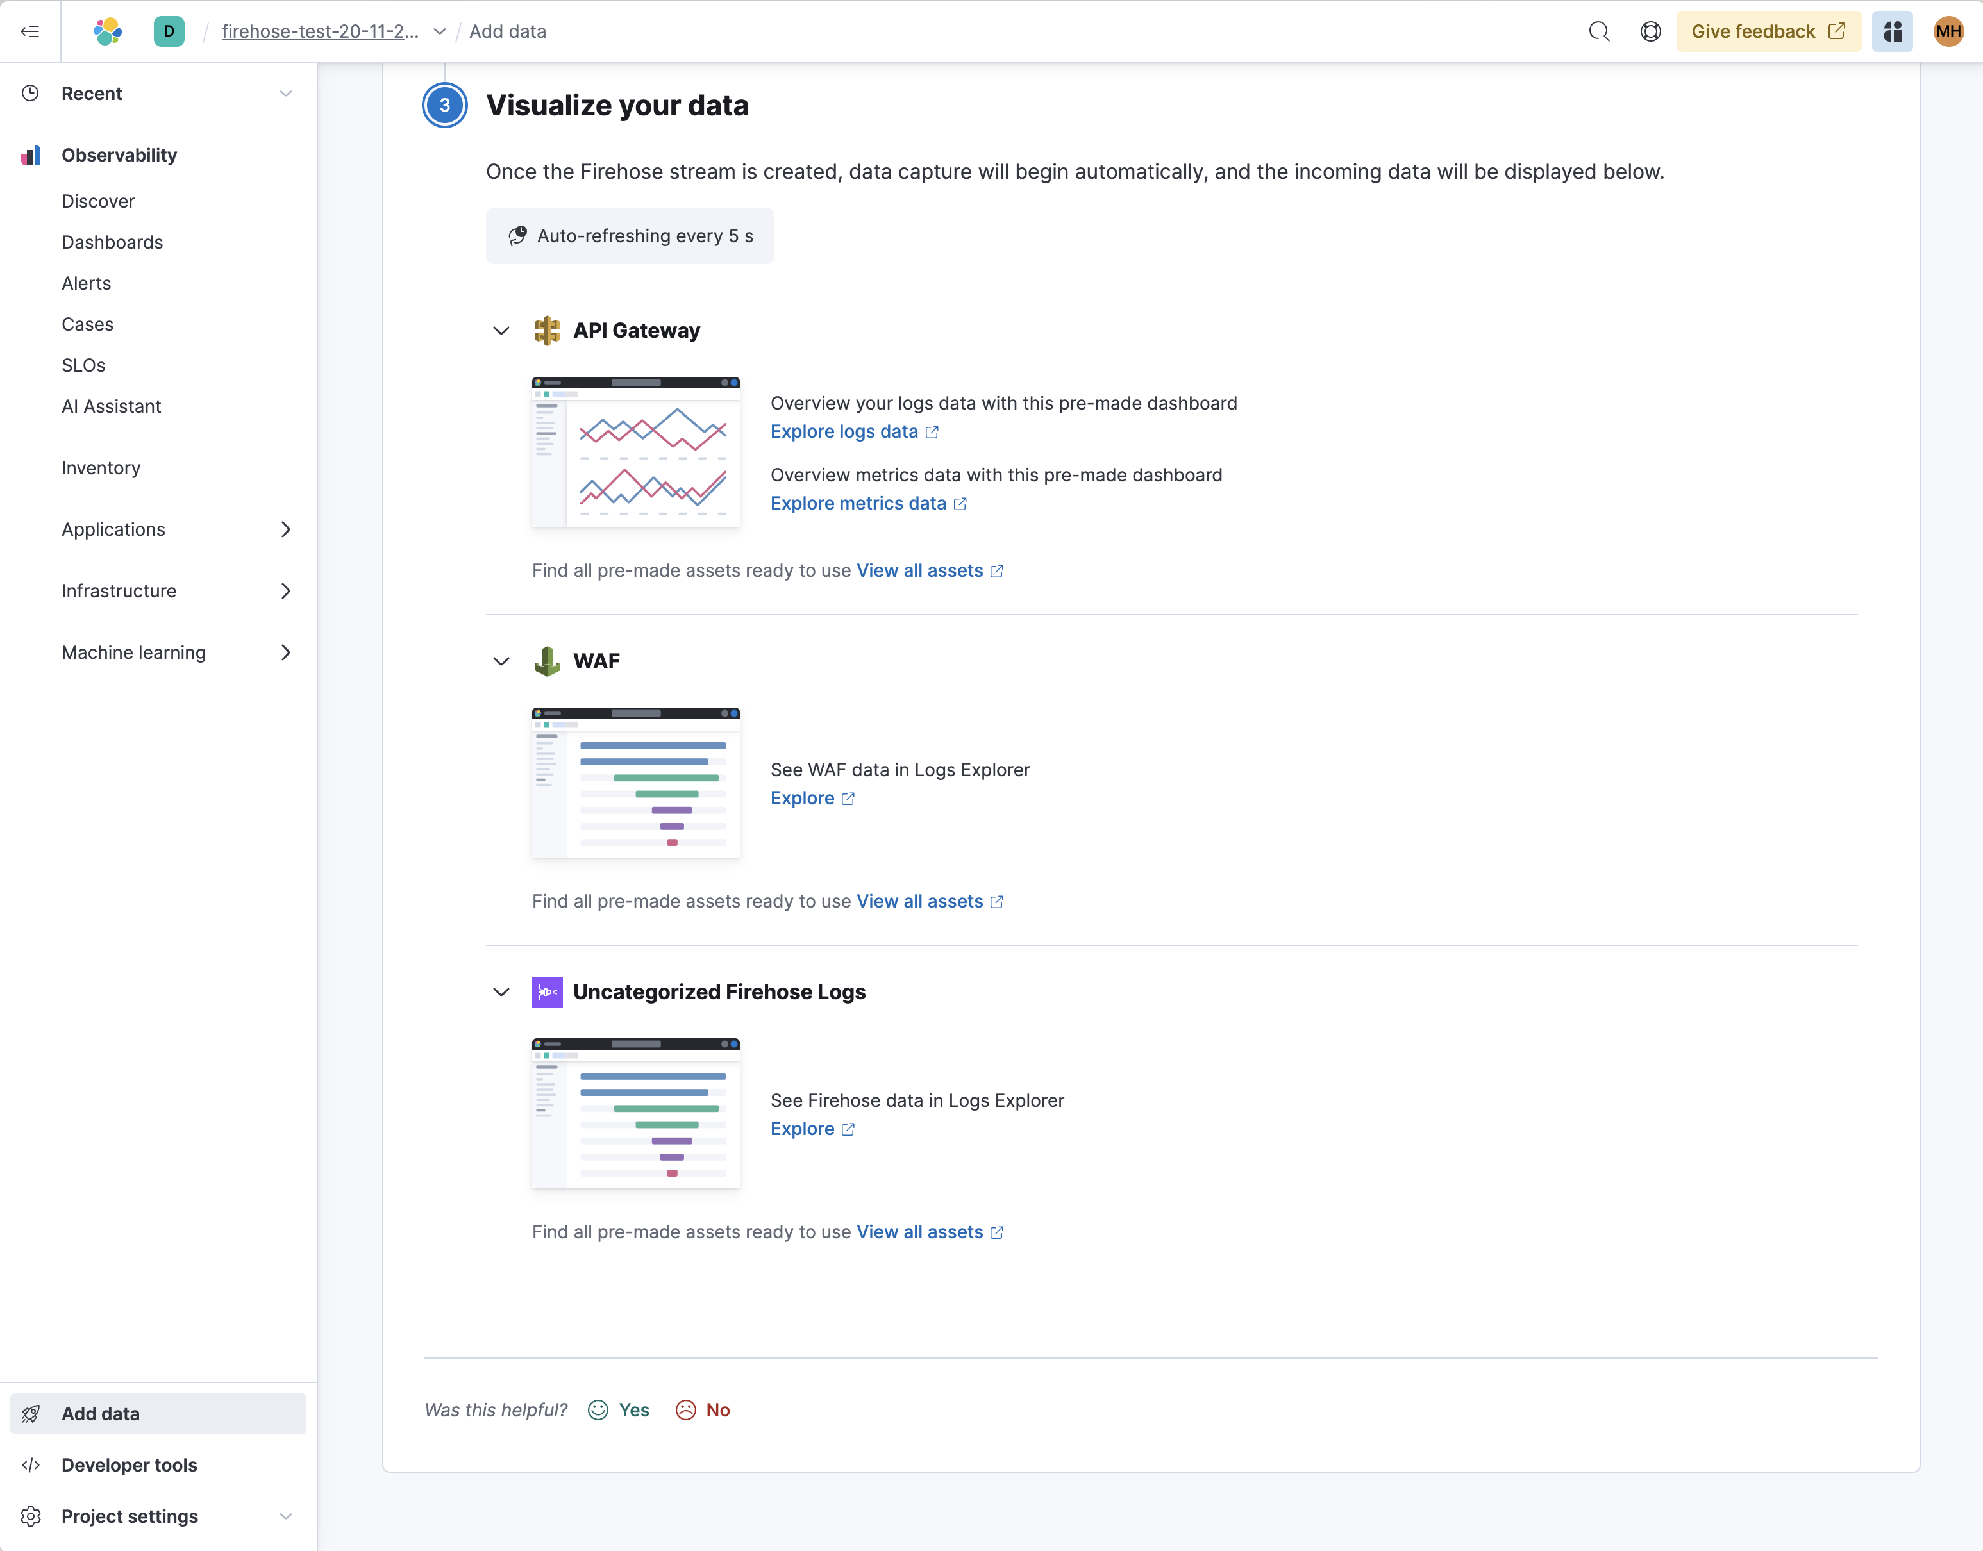
Task: Open Discover in the sidebar
Action: pos(98,202)
